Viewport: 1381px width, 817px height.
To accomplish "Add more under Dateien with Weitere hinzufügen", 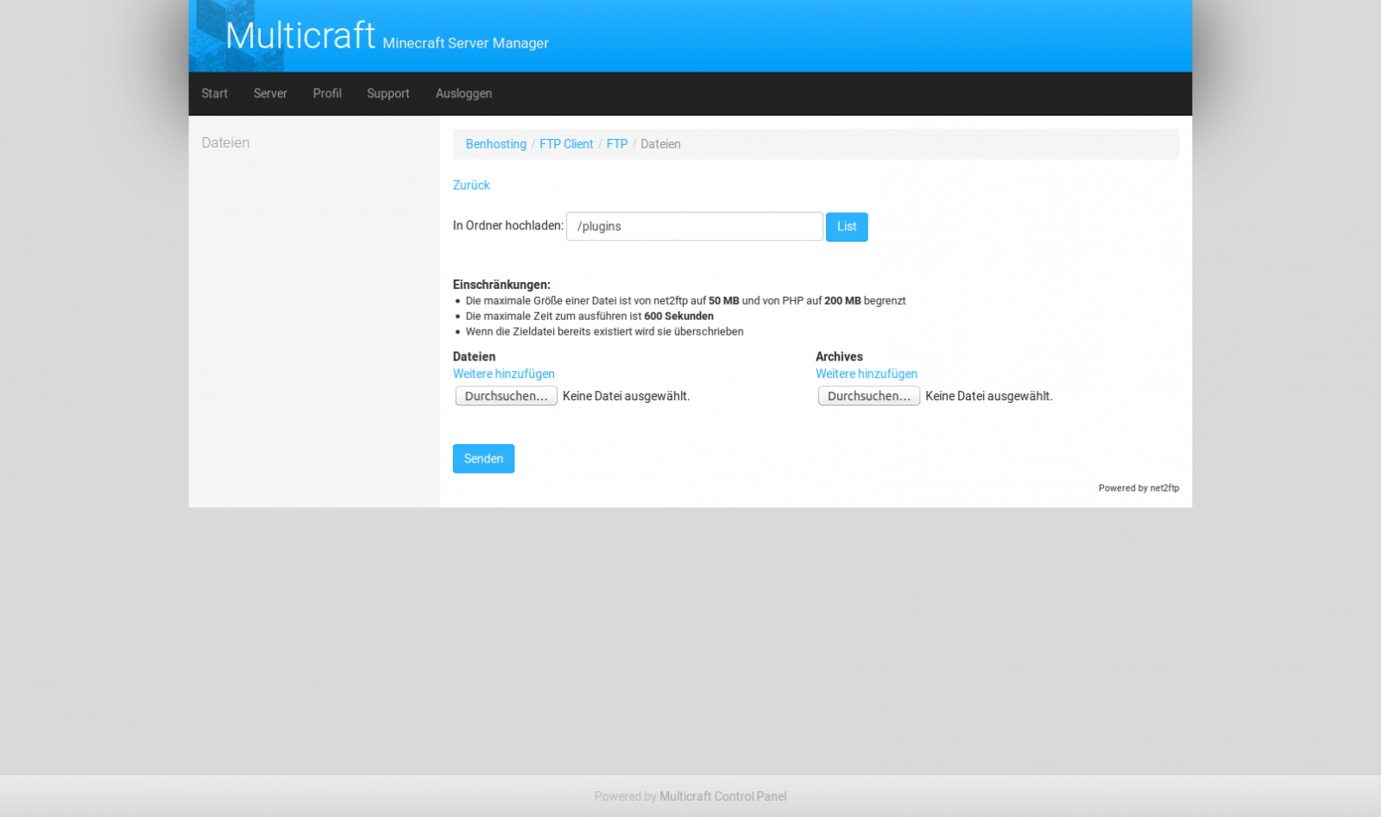I will (504, 374).
